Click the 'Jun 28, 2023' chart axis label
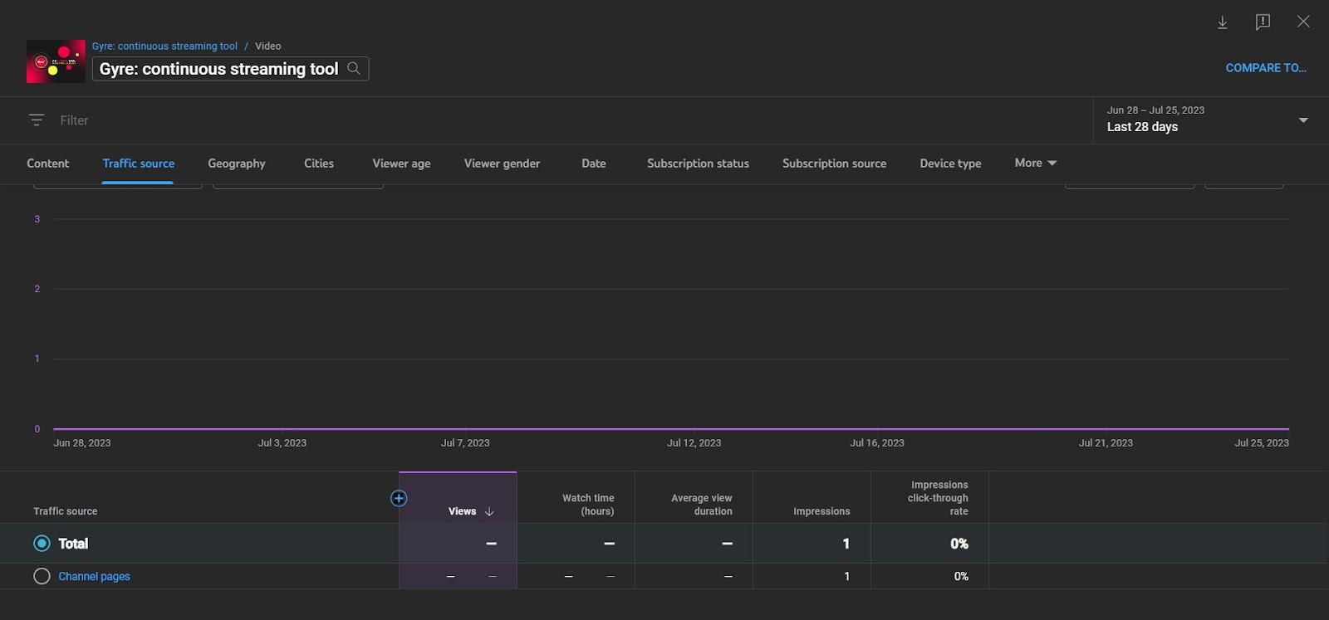 [x=81, y=443]
